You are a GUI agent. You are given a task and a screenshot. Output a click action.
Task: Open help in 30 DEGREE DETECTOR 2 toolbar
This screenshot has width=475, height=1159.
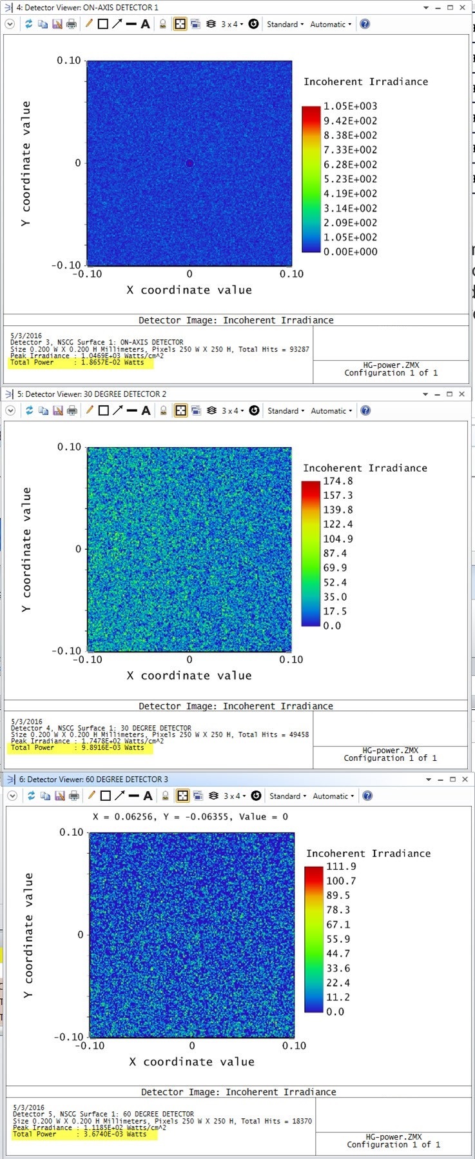(x=365, y=410)
